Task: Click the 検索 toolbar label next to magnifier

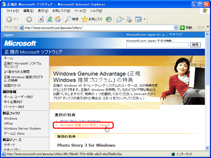Action: [75, 19]
